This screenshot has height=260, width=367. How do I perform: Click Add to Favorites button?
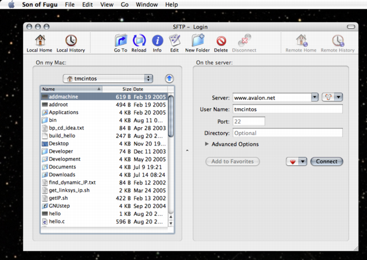tap(232, 161)
